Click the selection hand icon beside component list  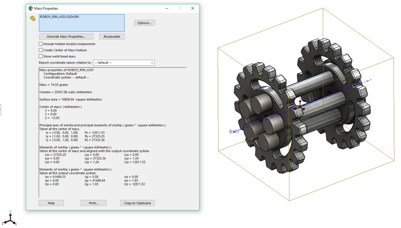[33, 18]
